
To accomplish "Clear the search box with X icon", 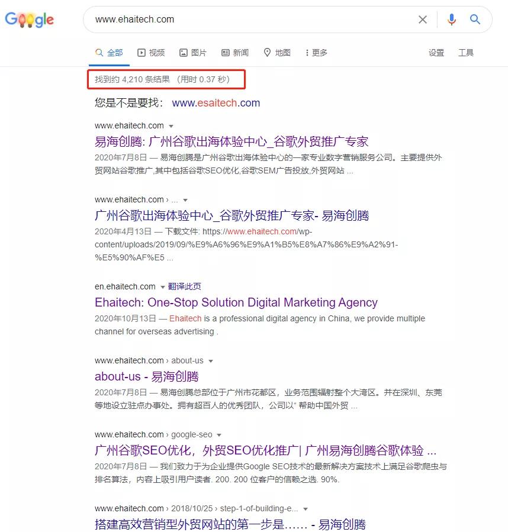I will [422, 20].
